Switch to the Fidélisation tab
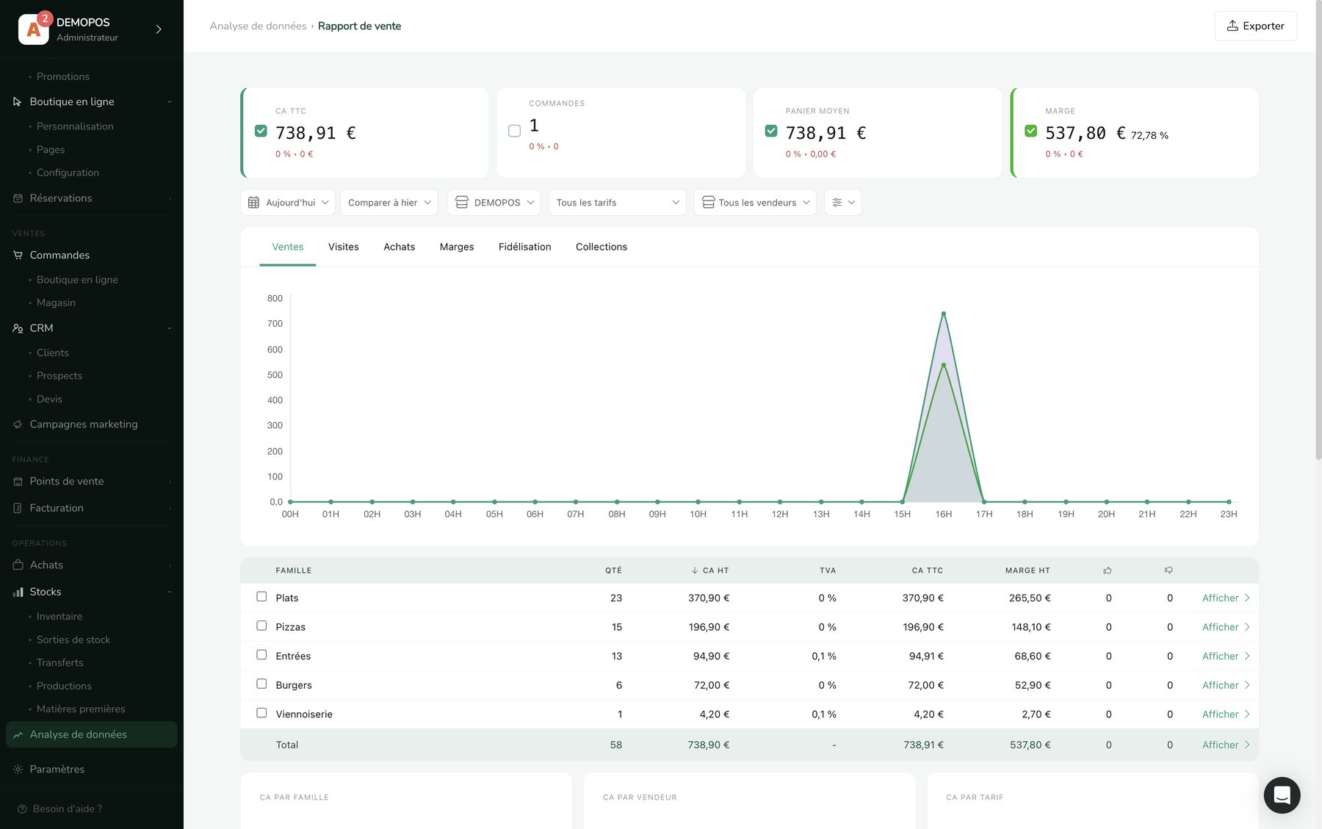The height and width of the screenshot is (829, 1322). (524, 247)
